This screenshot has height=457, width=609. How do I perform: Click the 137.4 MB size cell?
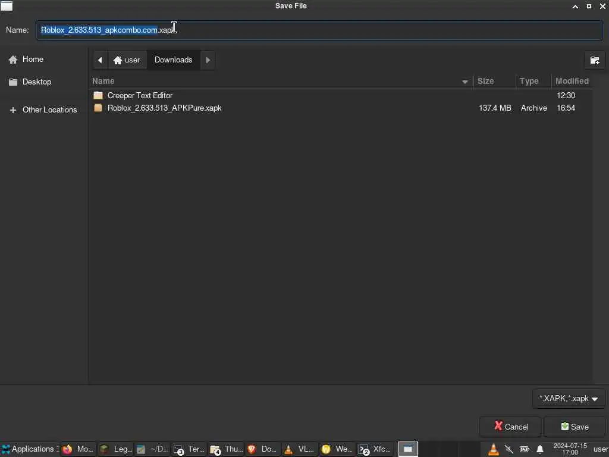point(495,108)
